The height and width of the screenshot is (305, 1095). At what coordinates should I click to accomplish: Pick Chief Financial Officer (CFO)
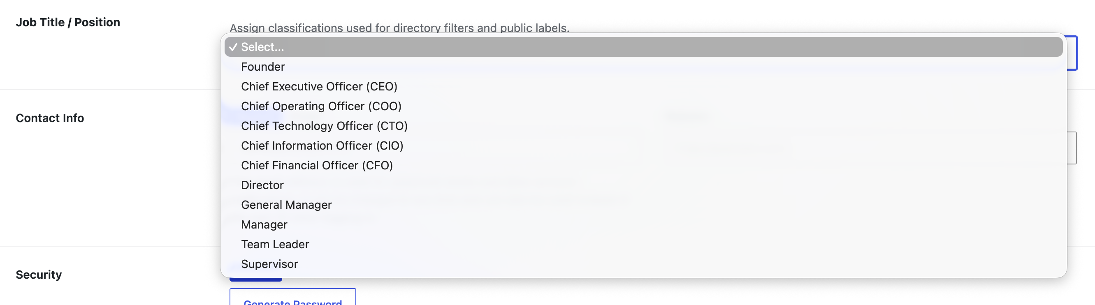643,165
